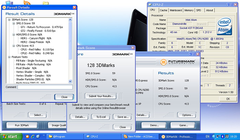Select GT1 - Return To Proxycon row

pos(41,27)
